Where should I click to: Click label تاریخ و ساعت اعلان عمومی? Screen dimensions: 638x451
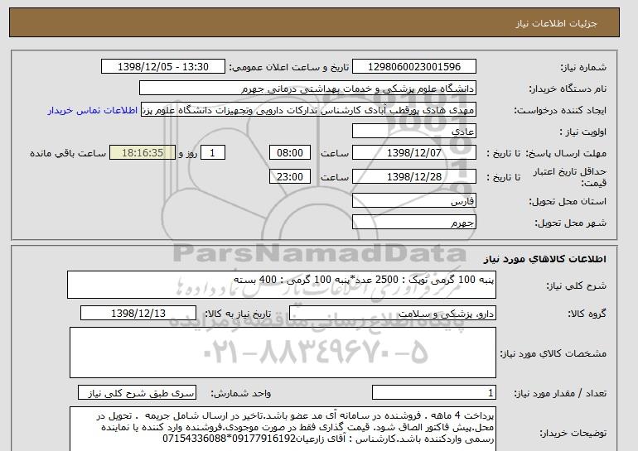coord(289,67)
